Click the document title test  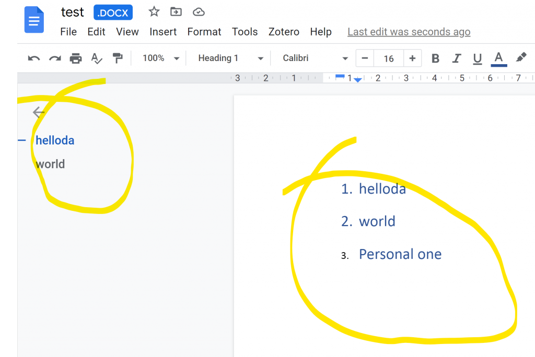coord(72,13)
